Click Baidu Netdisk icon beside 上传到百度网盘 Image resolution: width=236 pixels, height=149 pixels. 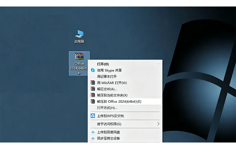point(93,132)
